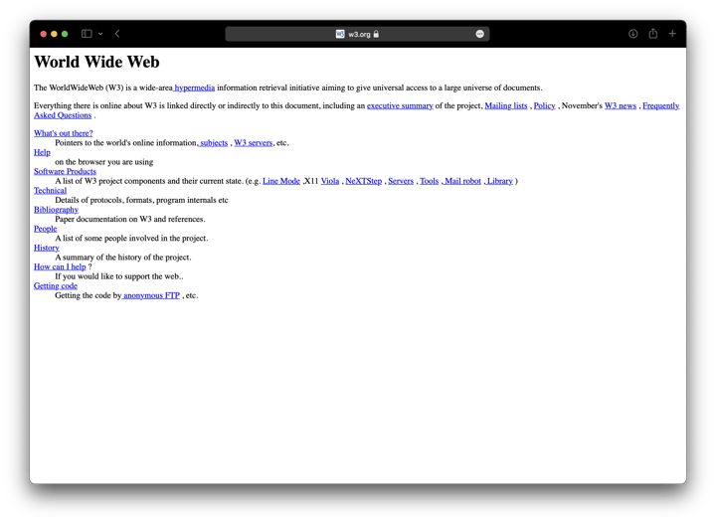
Task: Open the Share icon
Action: click(652, 34)
